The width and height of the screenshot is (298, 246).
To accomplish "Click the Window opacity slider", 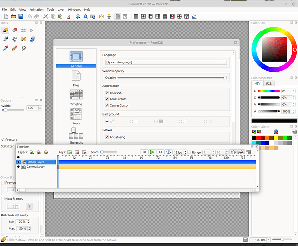I will click(171, 77).
